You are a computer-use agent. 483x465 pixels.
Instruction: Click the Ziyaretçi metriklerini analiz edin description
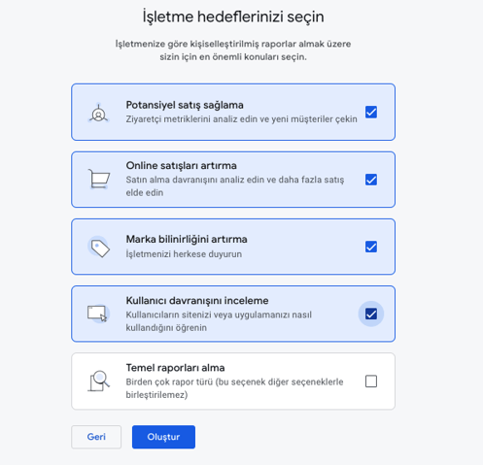tap(241, 119)
